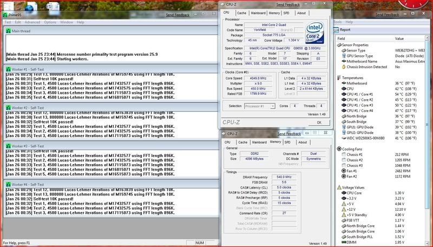Select CPU tab in lower CPU-Z window
The height and width of the screenshot is (247, 433).
click(227, 142)
